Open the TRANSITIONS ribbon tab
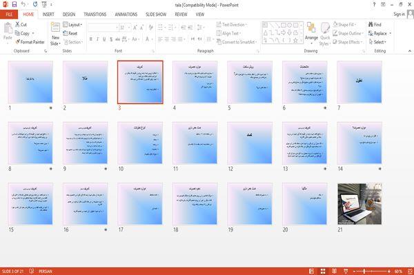The width and height of the screenshot is (414, 275). (x=95, y=14)
